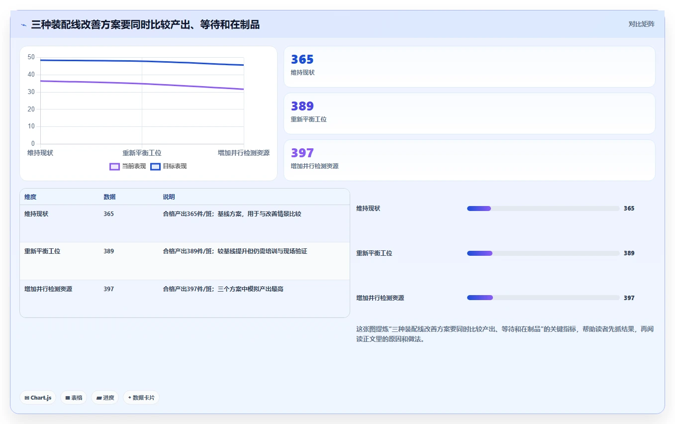This screenshot has width=675, height=424.
Task: Click the 维持现状 label beside the progress bar
Action: [x=368, y=209]
